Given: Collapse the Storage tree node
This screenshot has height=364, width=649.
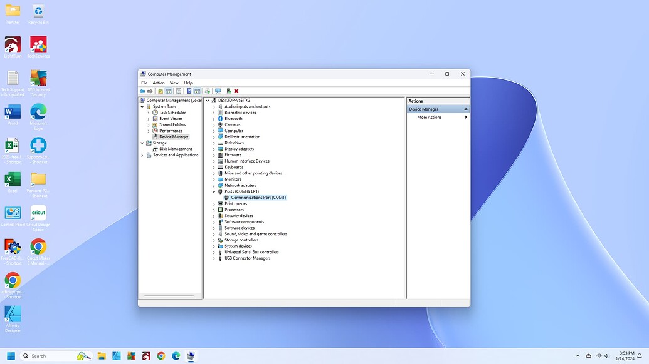Looking at the screenshot, I should click(x=142, y=143).
